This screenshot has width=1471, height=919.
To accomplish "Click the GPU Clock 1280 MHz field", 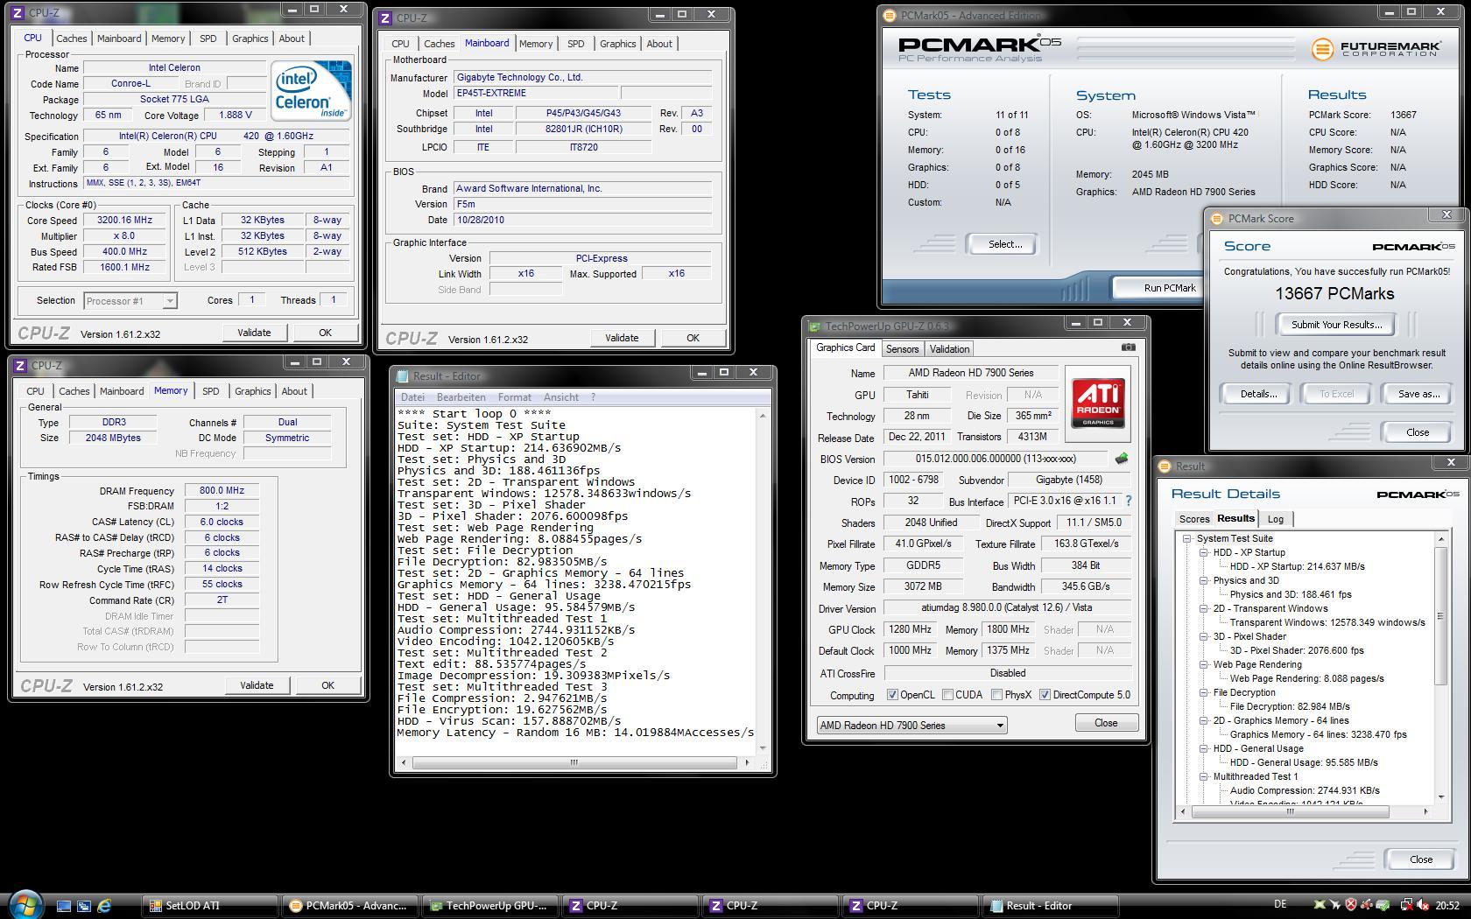I will tap(910, 629).
